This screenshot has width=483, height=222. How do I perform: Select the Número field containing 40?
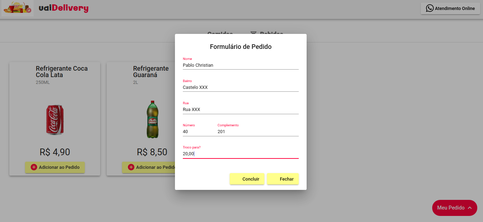coord(198,132)
